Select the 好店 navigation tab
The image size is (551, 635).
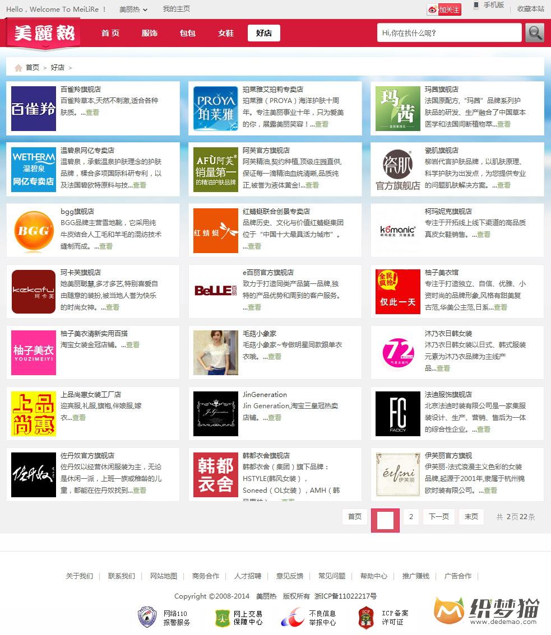[x=264, y=33]
